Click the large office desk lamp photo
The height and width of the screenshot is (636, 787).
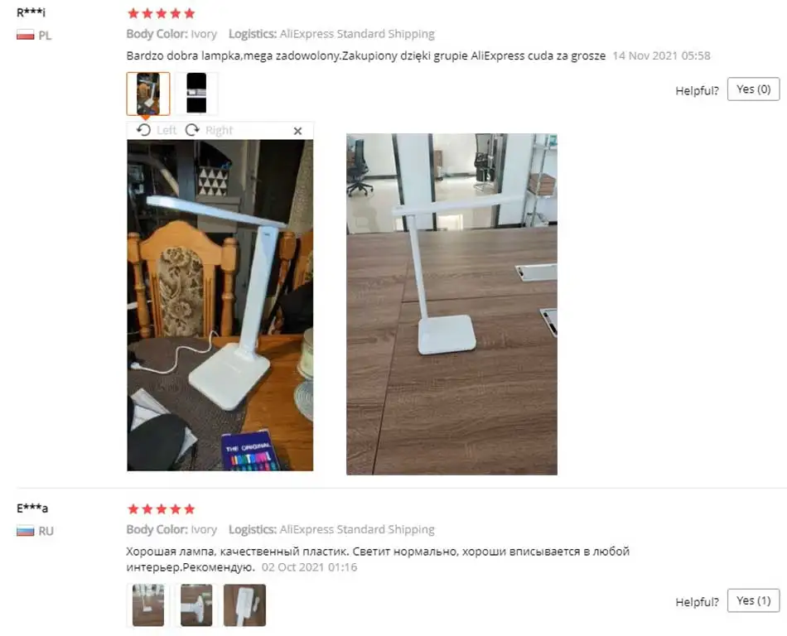451,304
